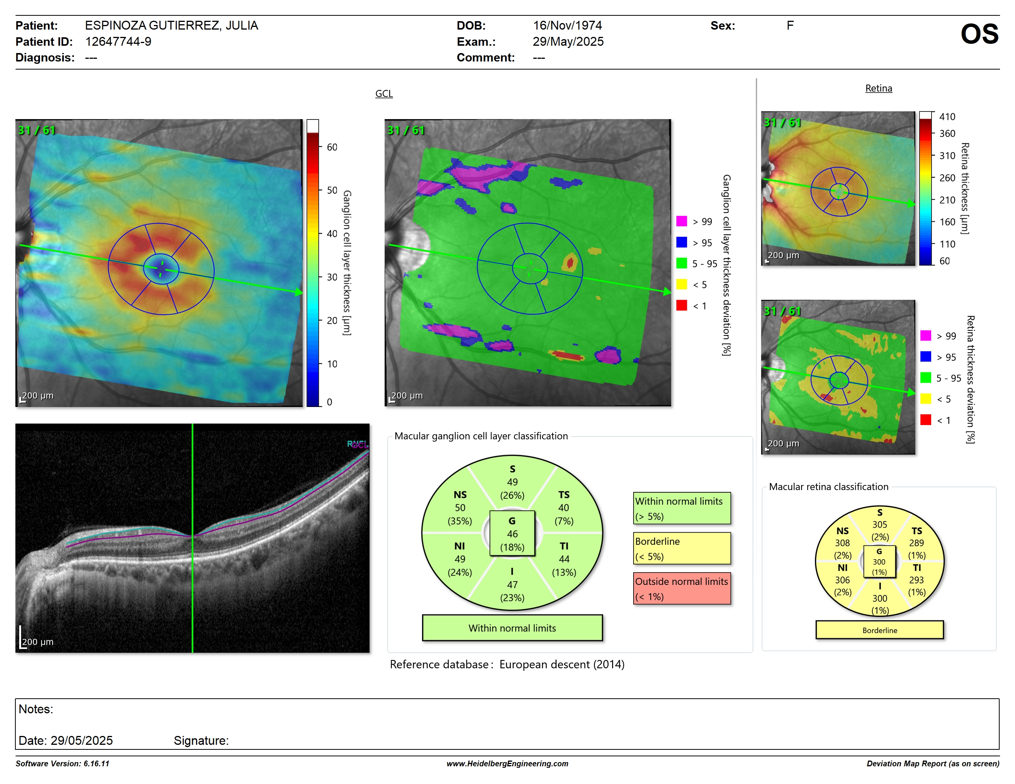Click the retina 'Borderline' result bar
Screen dimensions: 1015x784
(879, 630)
